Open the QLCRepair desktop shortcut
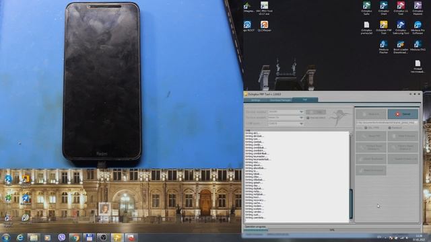The image size is (431, 242). pos(264,26)
